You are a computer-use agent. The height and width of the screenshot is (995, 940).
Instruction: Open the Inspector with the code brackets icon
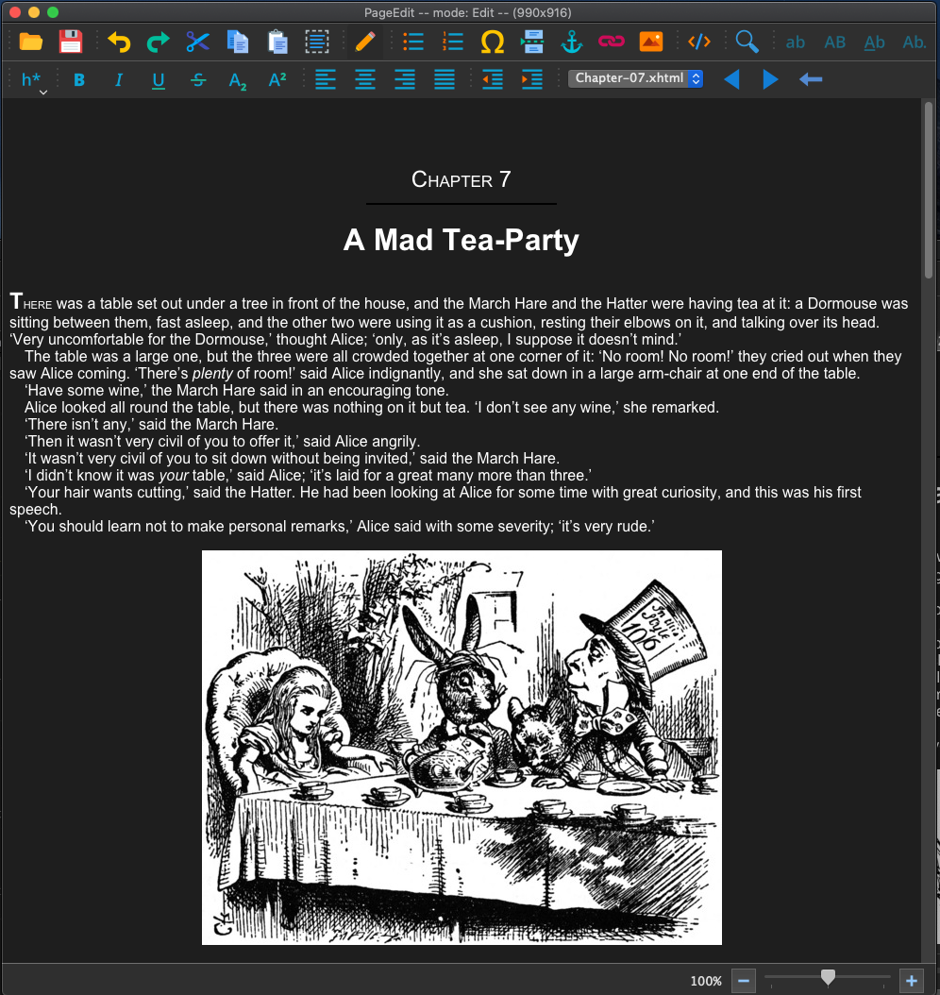[x=699, y=42]
